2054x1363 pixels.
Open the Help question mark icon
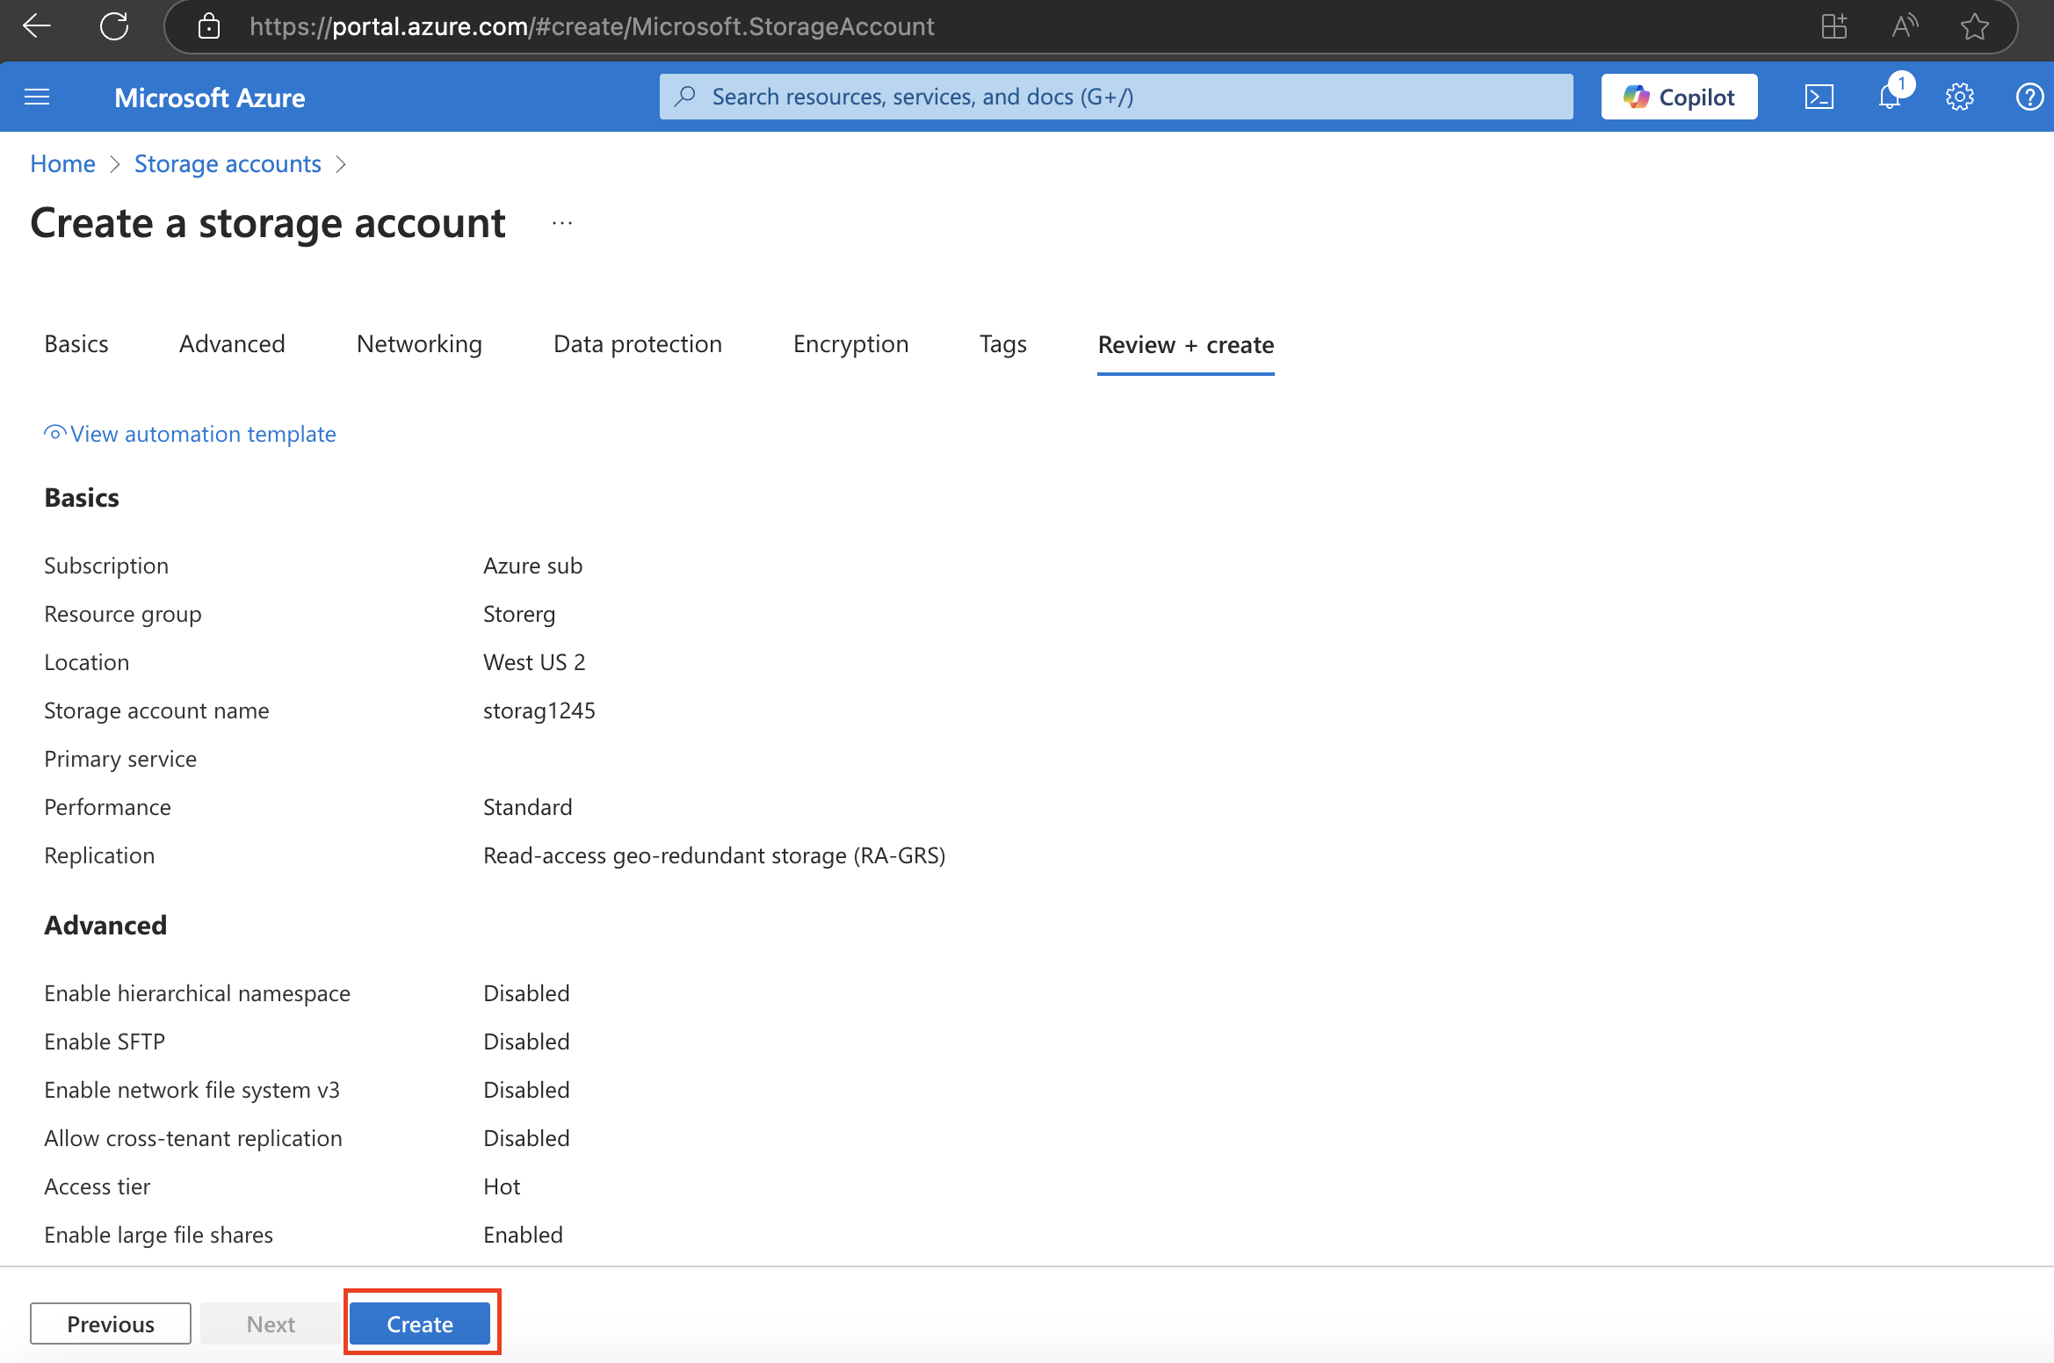coord(2029,97)
